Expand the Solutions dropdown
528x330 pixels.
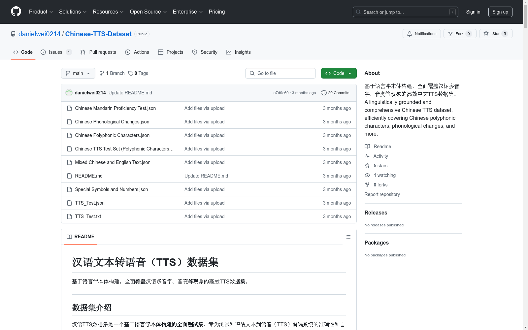point(73,12)
